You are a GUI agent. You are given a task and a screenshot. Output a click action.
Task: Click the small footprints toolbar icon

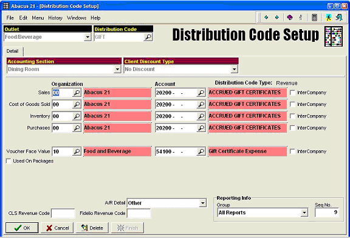pos(301,18)
